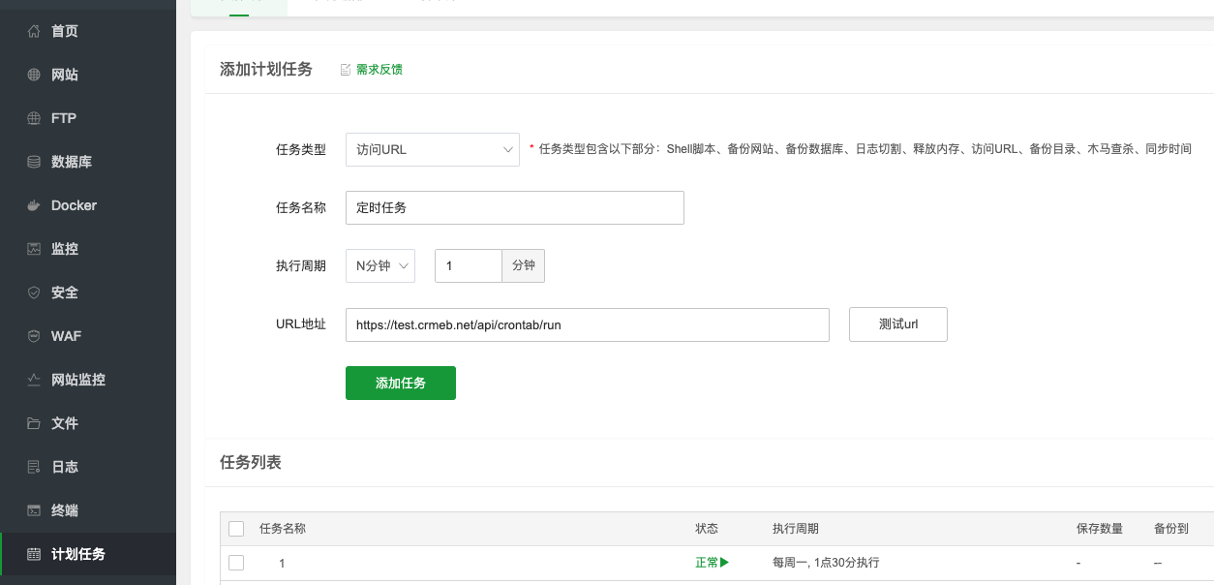Select WAF menu item
The width and height of the screenshot is (1214, 585).
pyautogui.click(x=66, y=336)
